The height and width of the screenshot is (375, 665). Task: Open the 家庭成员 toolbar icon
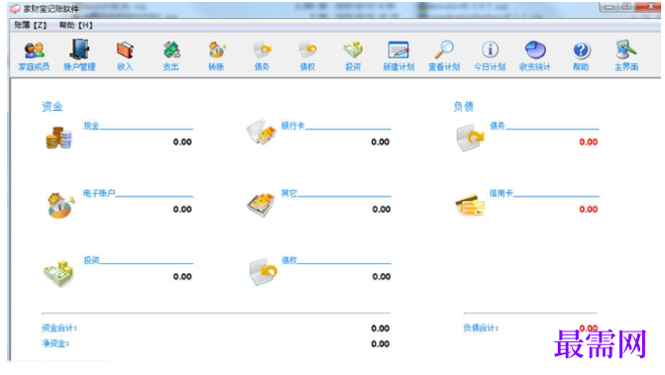[34, 55]
